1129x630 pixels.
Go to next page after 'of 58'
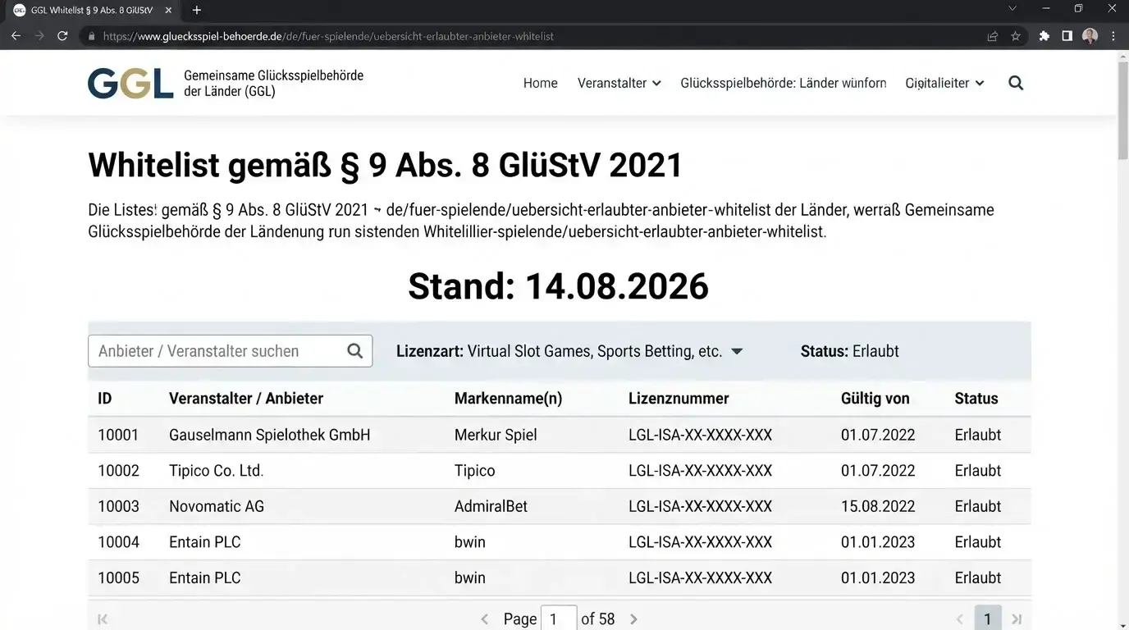coord(633,619)
